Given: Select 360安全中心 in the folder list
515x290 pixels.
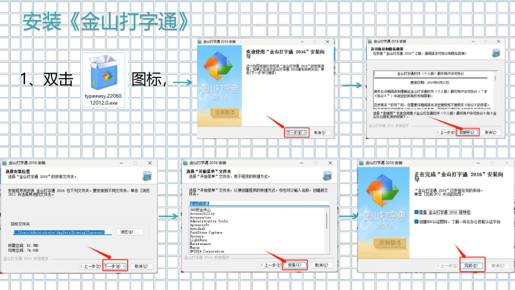Looking at the screenshot, I should click(x=201, y=210).
